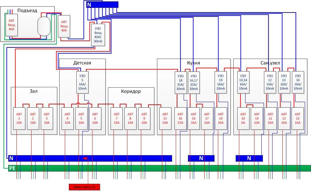The width and height of the screenshot is (311, 191).
Task: Select the oval meter symbol in Подъезд
Action: pyautogui.click(x=44, y=26)
